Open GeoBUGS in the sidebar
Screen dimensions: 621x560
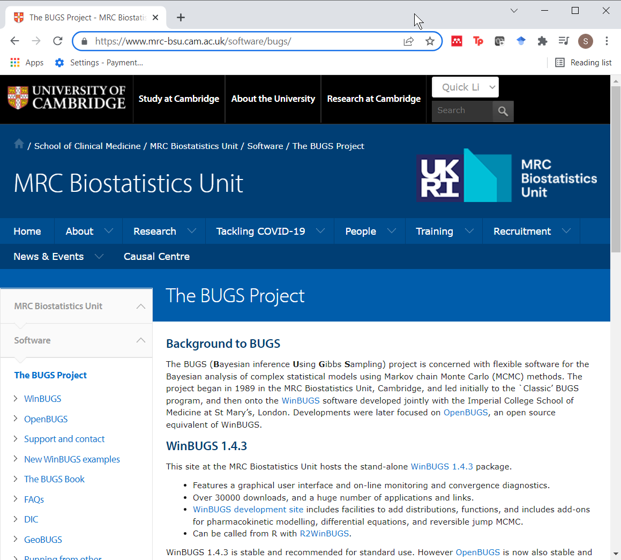[43, 540]
